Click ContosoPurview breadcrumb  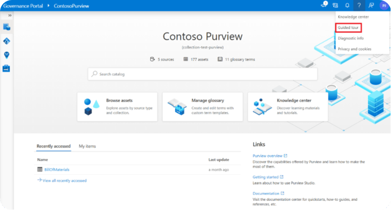tap(71, 6)
